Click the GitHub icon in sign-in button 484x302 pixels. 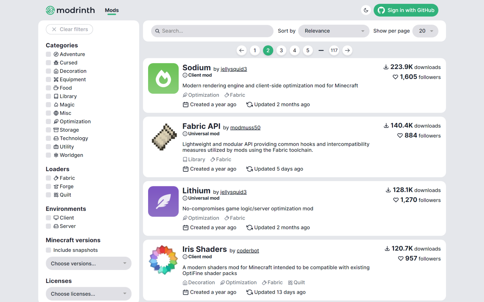381,10
